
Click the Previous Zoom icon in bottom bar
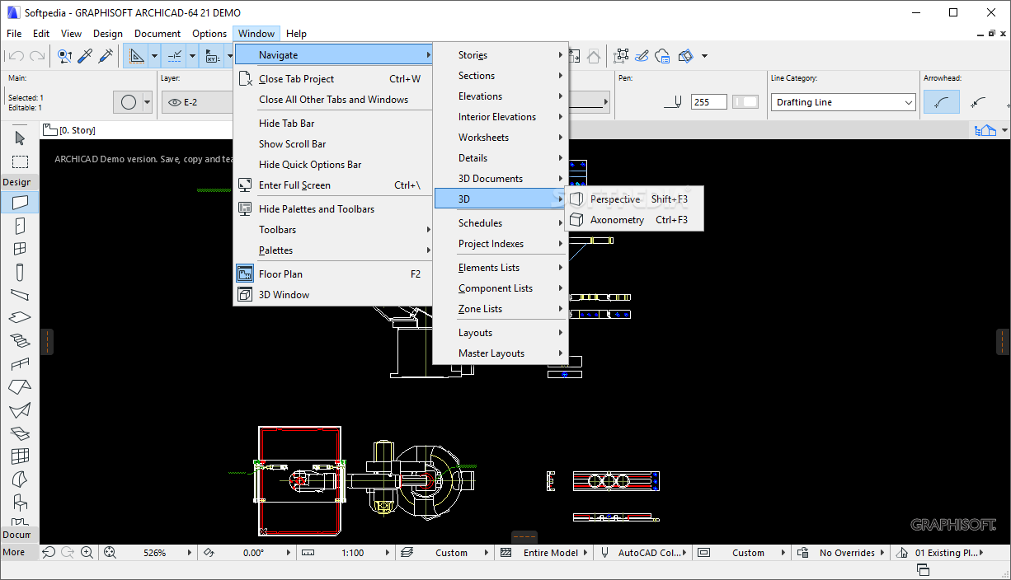tap(49, 553)
